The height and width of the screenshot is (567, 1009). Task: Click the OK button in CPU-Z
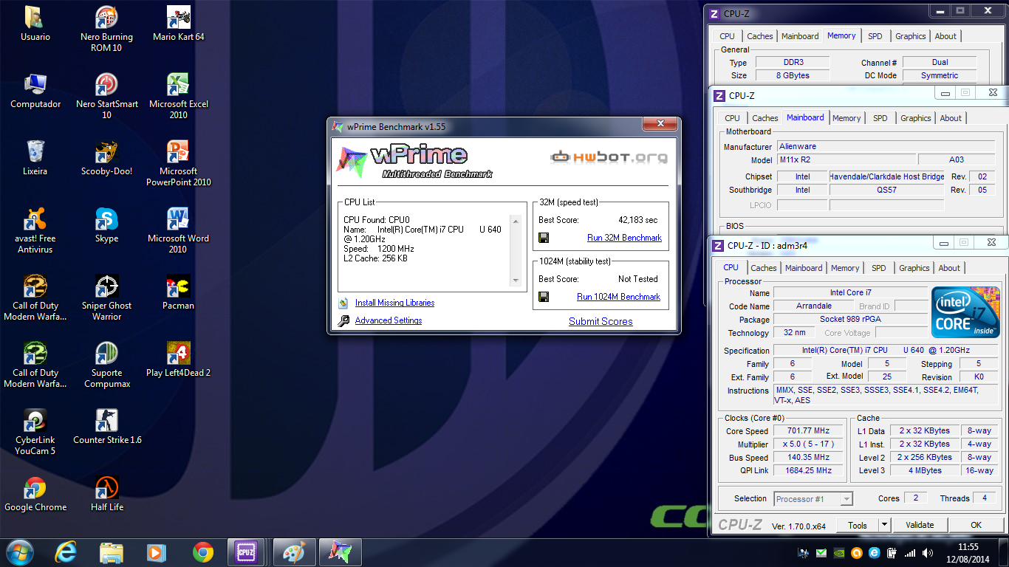976,525
